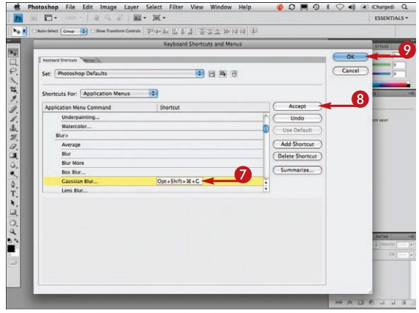The image size is (419, 313).
Task: Select the Healing Brush tool
Action: (12, 109)
